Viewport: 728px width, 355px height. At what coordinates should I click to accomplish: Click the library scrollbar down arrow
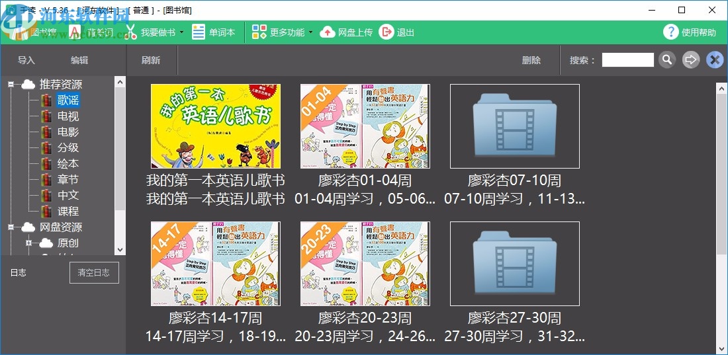(722, 350)
